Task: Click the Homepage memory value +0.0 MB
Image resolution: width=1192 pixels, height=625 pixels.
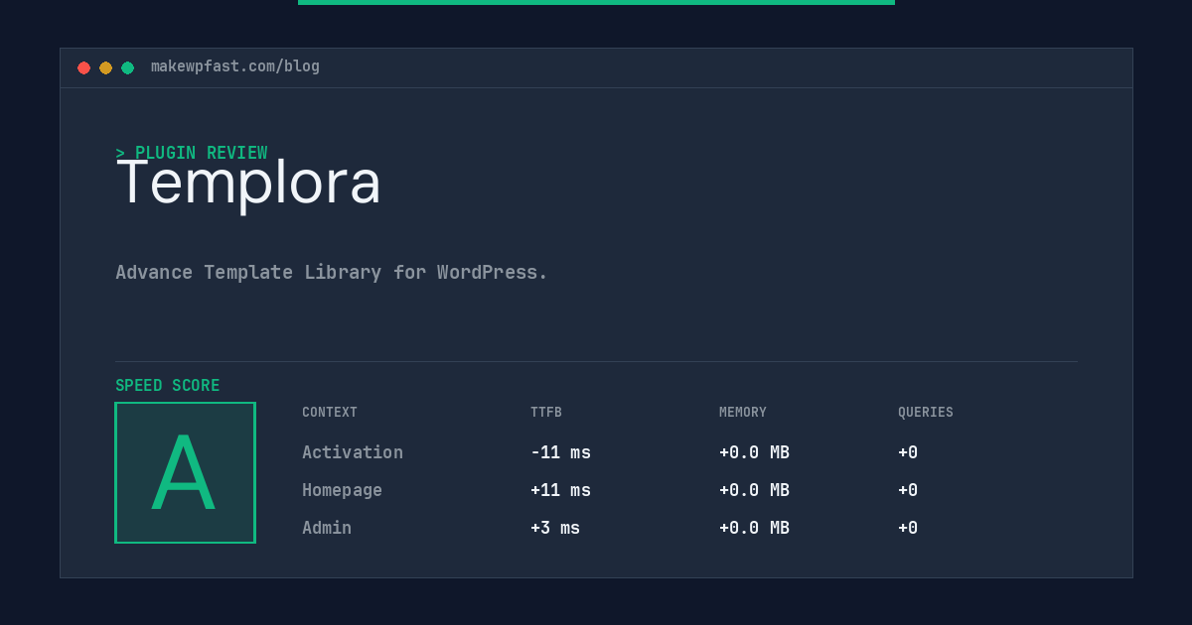Action: [754, 490]
